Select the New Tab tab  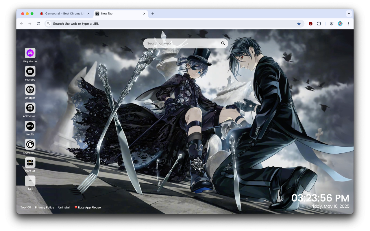pyautogui.click(x=121, y=14)
